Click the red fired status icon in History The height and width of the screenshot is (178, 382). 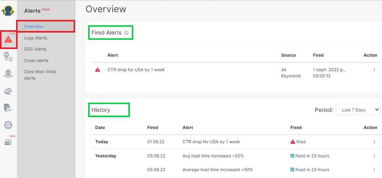point(293,142)
